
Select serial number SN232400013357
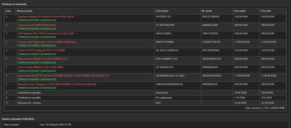click(x=212, y=59)
